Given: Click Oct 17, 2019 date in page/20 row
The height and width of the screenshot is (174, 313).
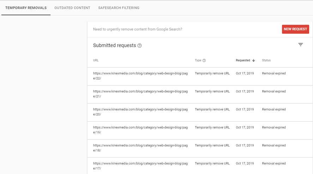Looking at the screenshot, I should [245, 110].
